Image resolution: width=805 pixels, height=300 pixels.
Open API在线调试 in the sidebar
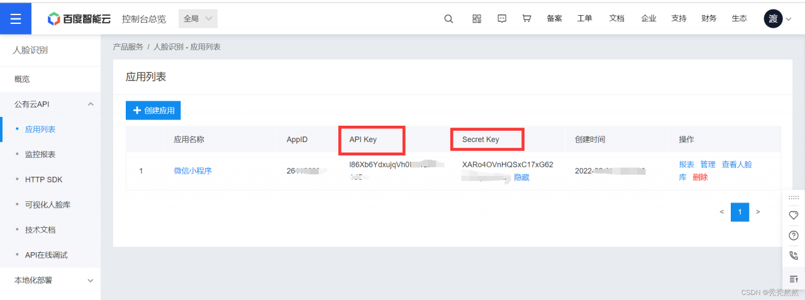46,255
